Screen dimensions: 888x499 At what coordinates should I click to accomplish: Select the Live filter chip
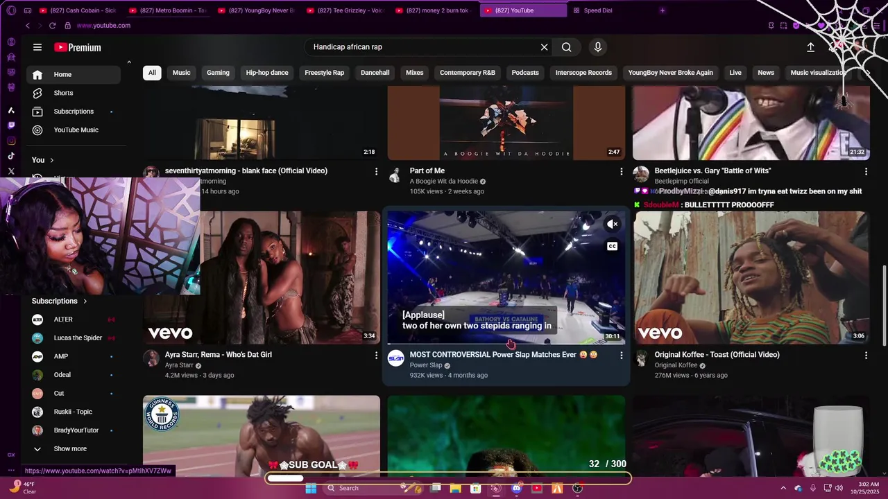coord(735,73)
